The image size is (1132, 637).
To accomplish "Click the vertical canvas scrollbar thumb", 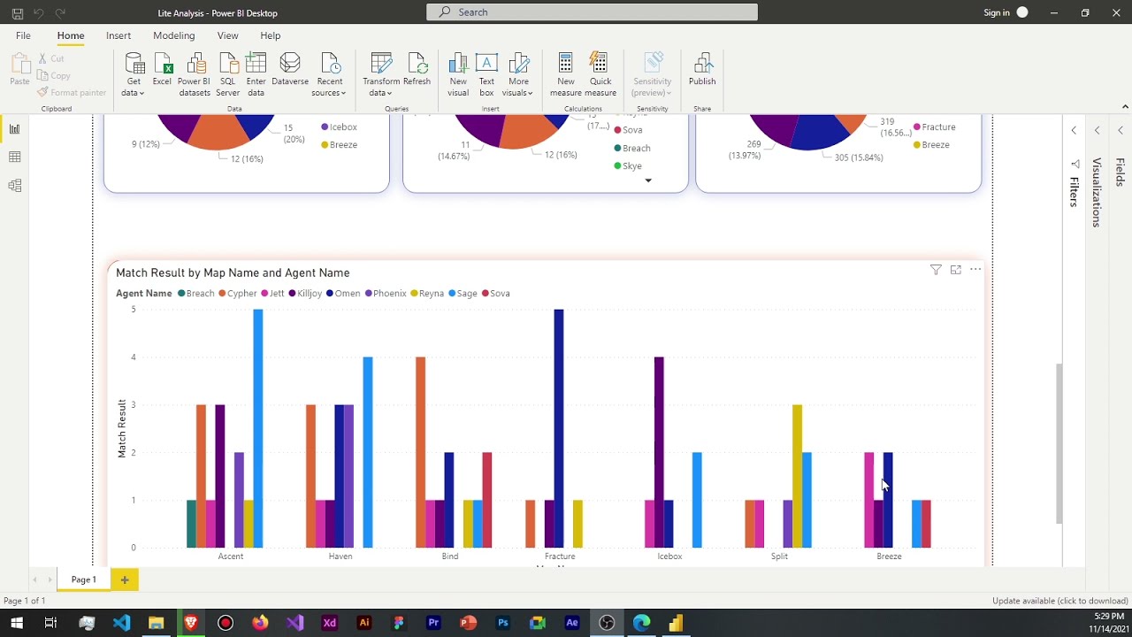I will pos(1059,443).
